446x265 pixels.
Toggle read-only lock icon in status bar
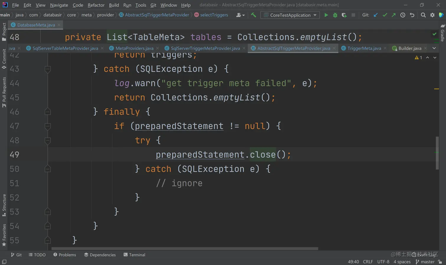[440, 262]
